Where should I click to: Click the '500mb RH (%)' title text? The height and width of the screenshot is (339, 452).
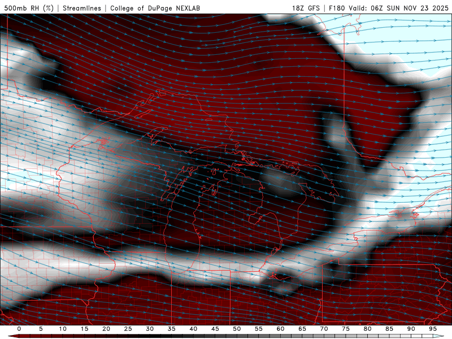[29, 8]
